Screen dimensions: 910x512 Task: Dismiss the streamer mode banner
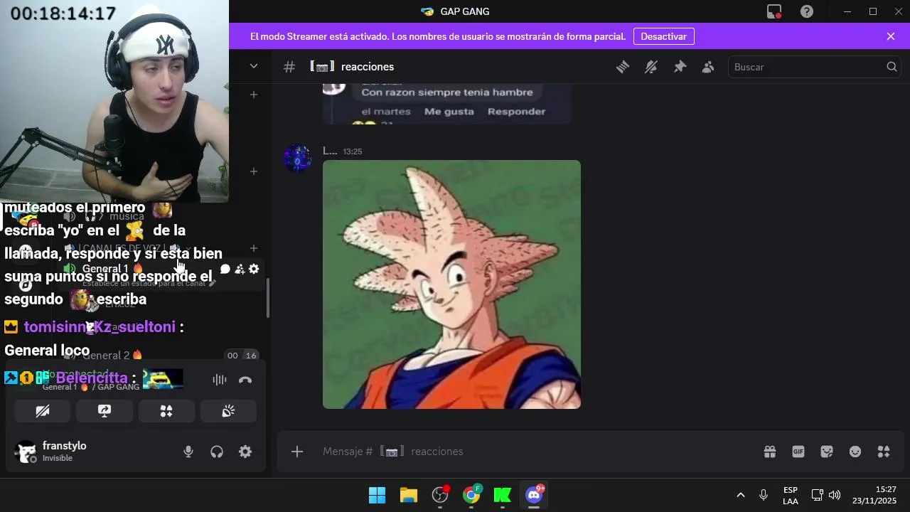(891, 36)
